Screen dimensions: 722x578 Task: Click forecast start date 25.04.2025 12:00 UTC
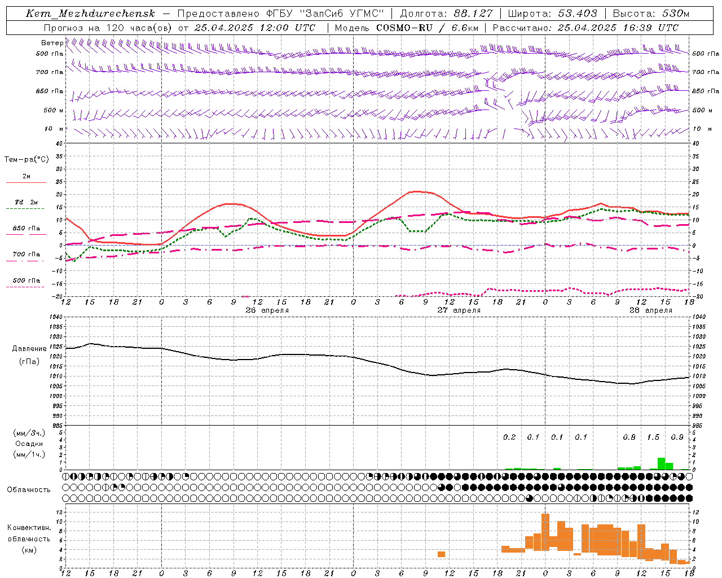(x=255, y=28)
